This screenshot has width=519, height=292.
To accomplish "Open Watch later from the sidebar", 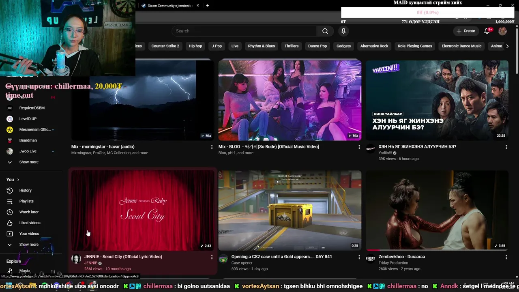I will coord(32,212).
